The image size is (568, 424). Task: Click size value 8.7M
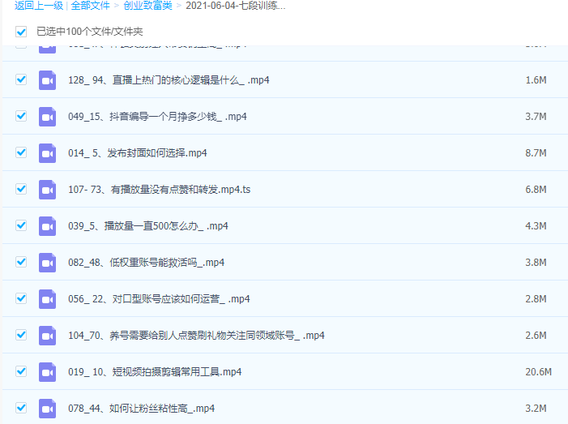coord(536,153)
